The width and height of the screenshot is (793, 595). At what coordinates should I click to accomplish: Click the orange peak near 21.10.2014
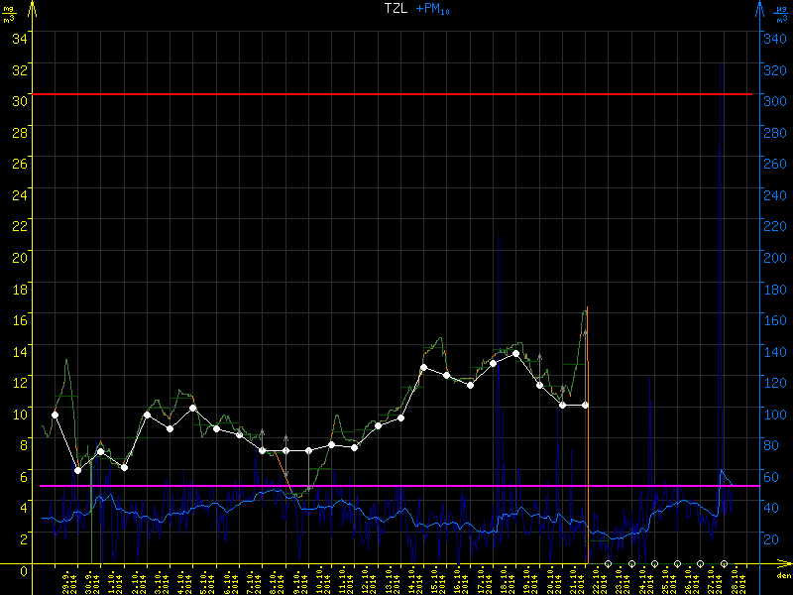coord(587,308)
